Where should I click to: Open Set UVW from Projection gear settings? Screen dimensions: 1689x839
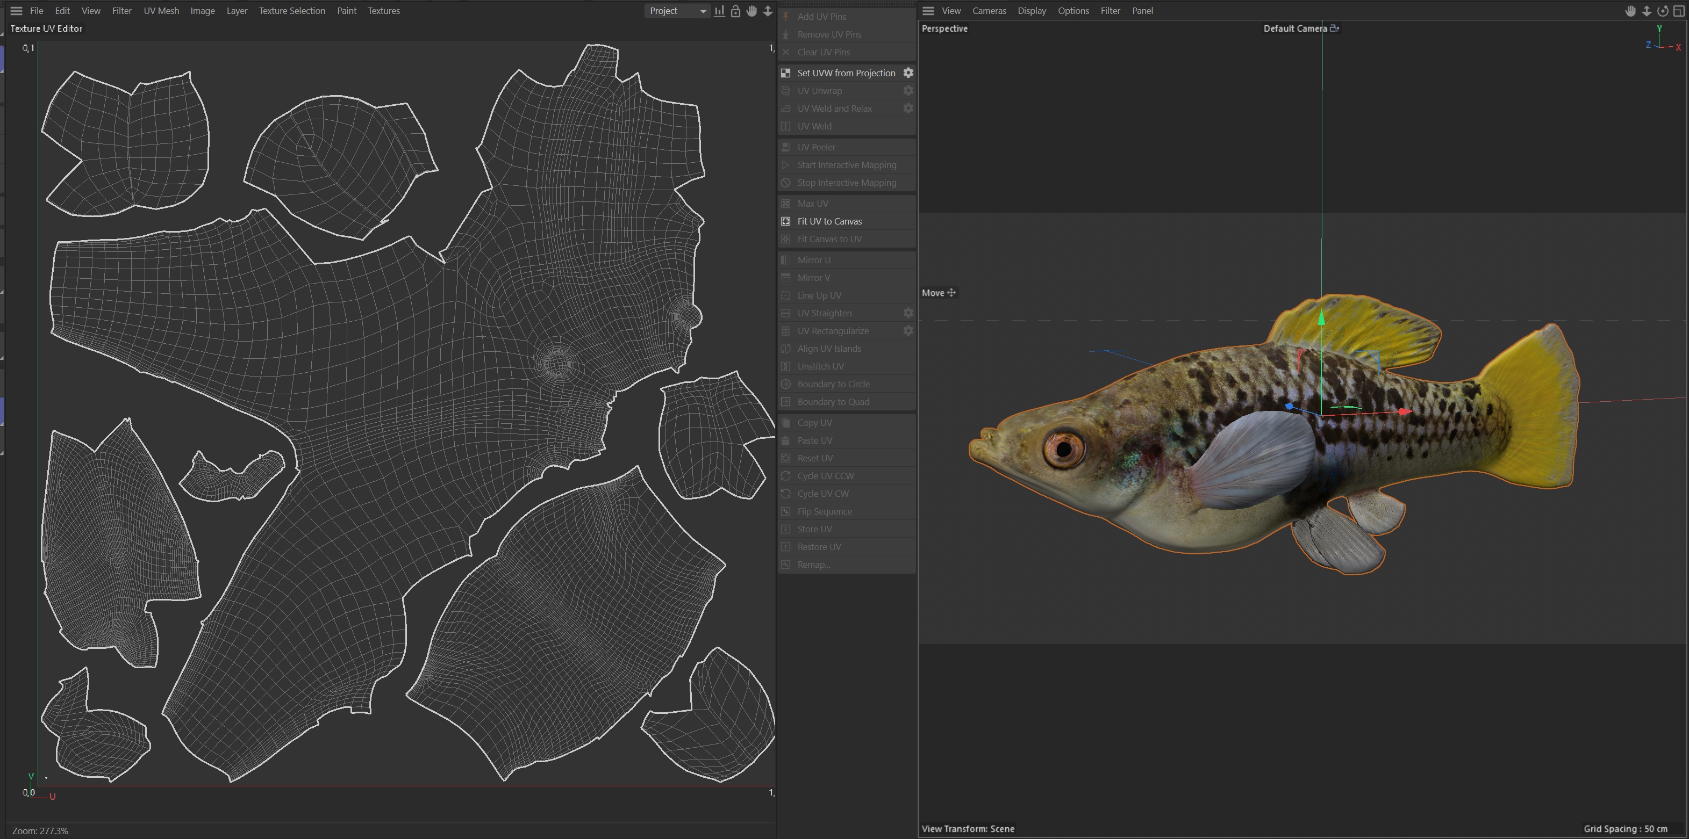pos(908,73)
